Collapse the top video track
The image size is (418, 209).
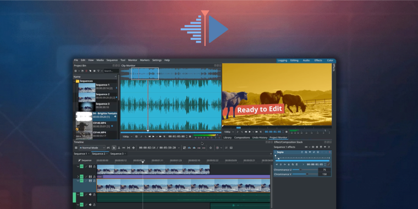click(x=78, y=166)
